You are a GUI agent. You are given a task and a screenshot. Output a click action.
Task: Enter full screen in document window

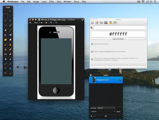(83, 20)
